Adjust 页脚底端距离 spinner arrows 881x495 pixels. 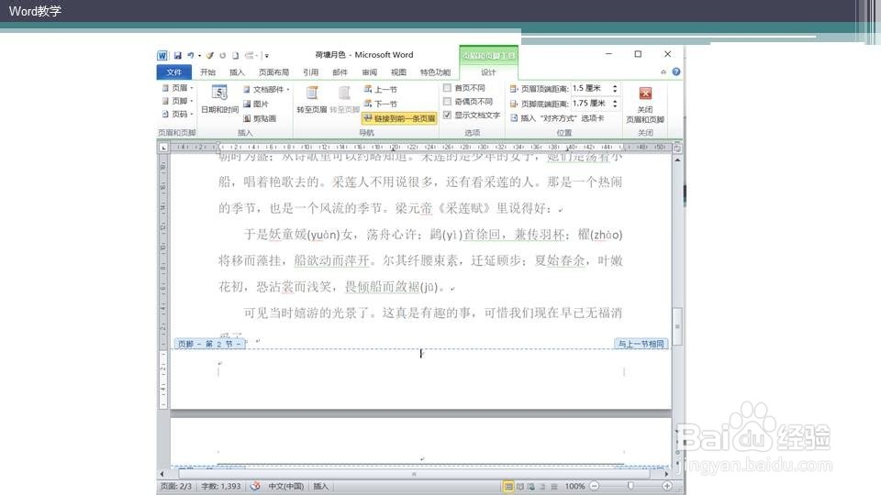615,104
